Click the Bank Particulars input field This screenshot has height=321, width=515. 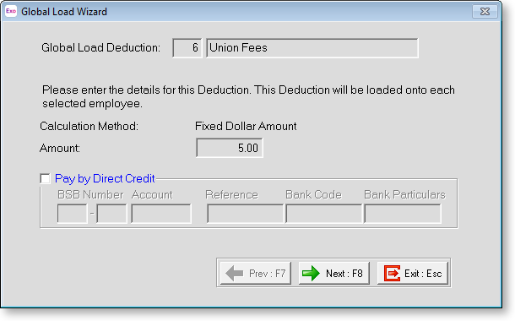[403, 214]
